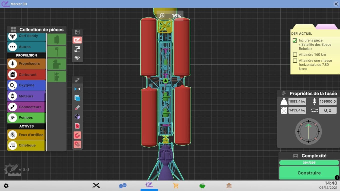Click the delete file red X icon
This screenshot has width=340, height=191.
click(x=77, y=126)
